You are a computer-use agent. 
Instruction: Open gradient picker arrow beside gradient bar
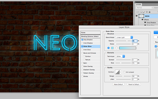pyautogui.click(x=137, y=48)
